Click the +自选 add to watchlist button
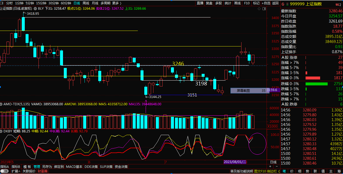 [265, 3]
